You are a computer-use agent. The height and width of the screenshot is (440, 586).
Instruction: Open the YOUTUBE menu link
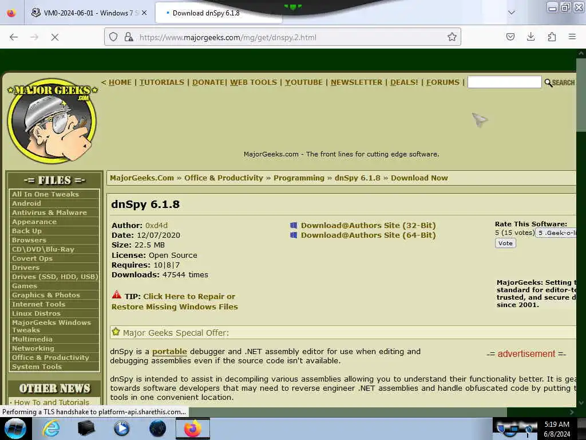[304, 82]
